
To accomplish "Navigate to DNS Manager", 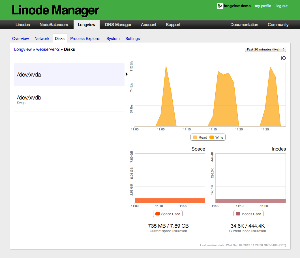I will [x=118, y=25].
